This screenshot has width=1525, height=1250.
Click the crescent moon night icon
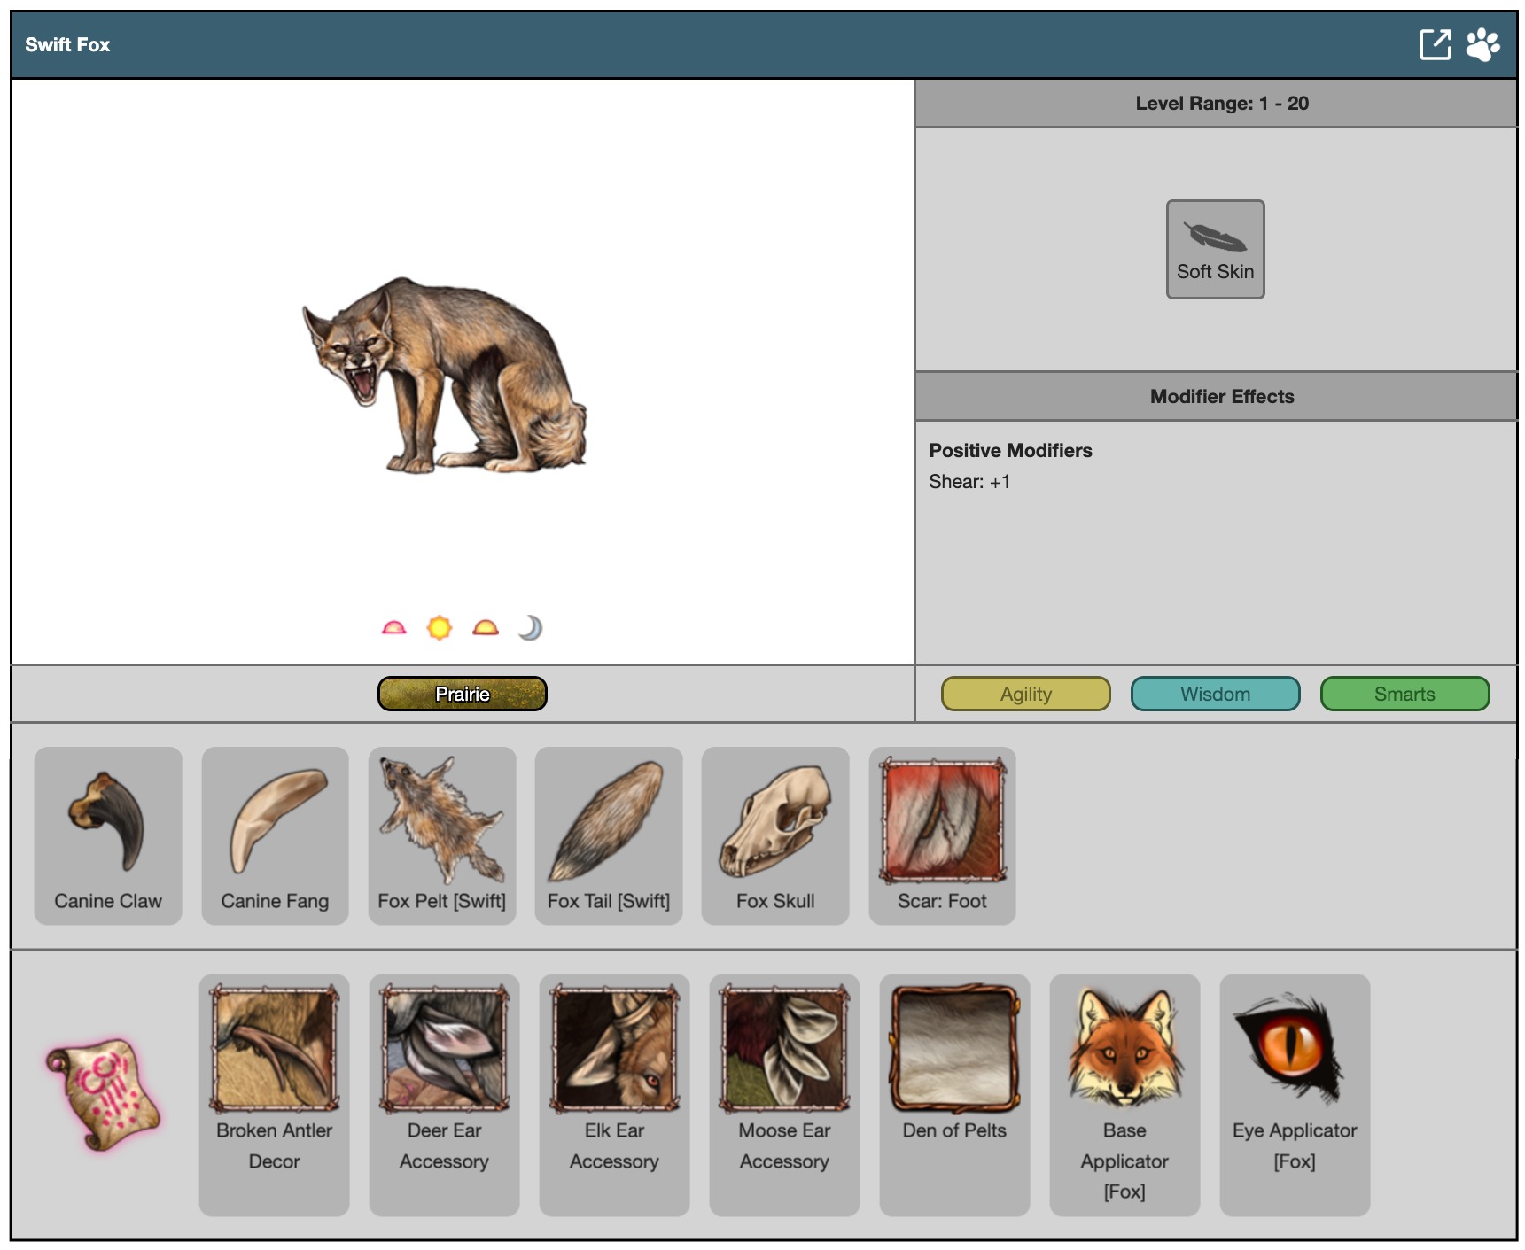tap(530, 628)
